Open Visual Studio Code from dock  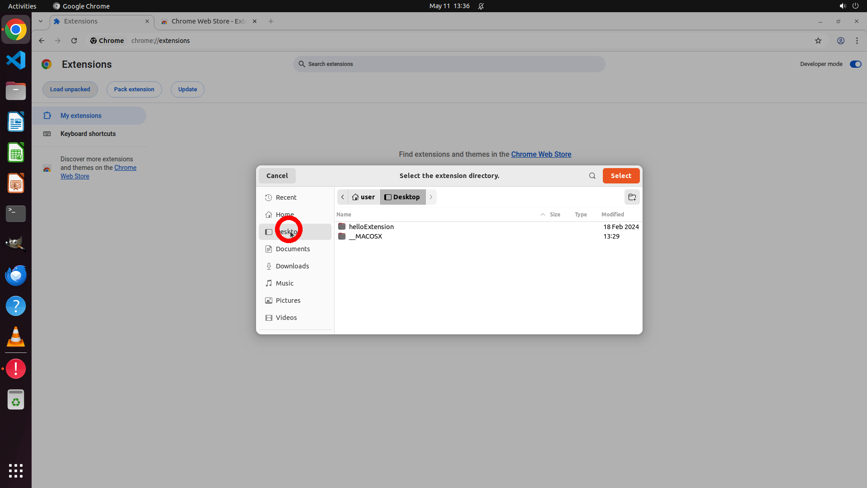[16, 61]
